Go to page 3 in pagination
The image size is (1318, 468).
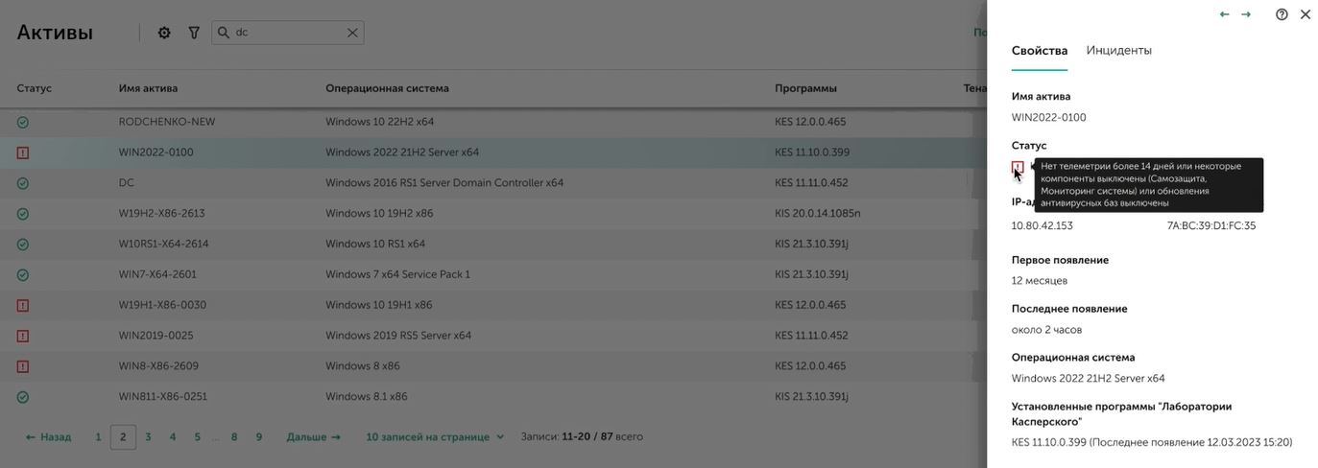(148, 437)
